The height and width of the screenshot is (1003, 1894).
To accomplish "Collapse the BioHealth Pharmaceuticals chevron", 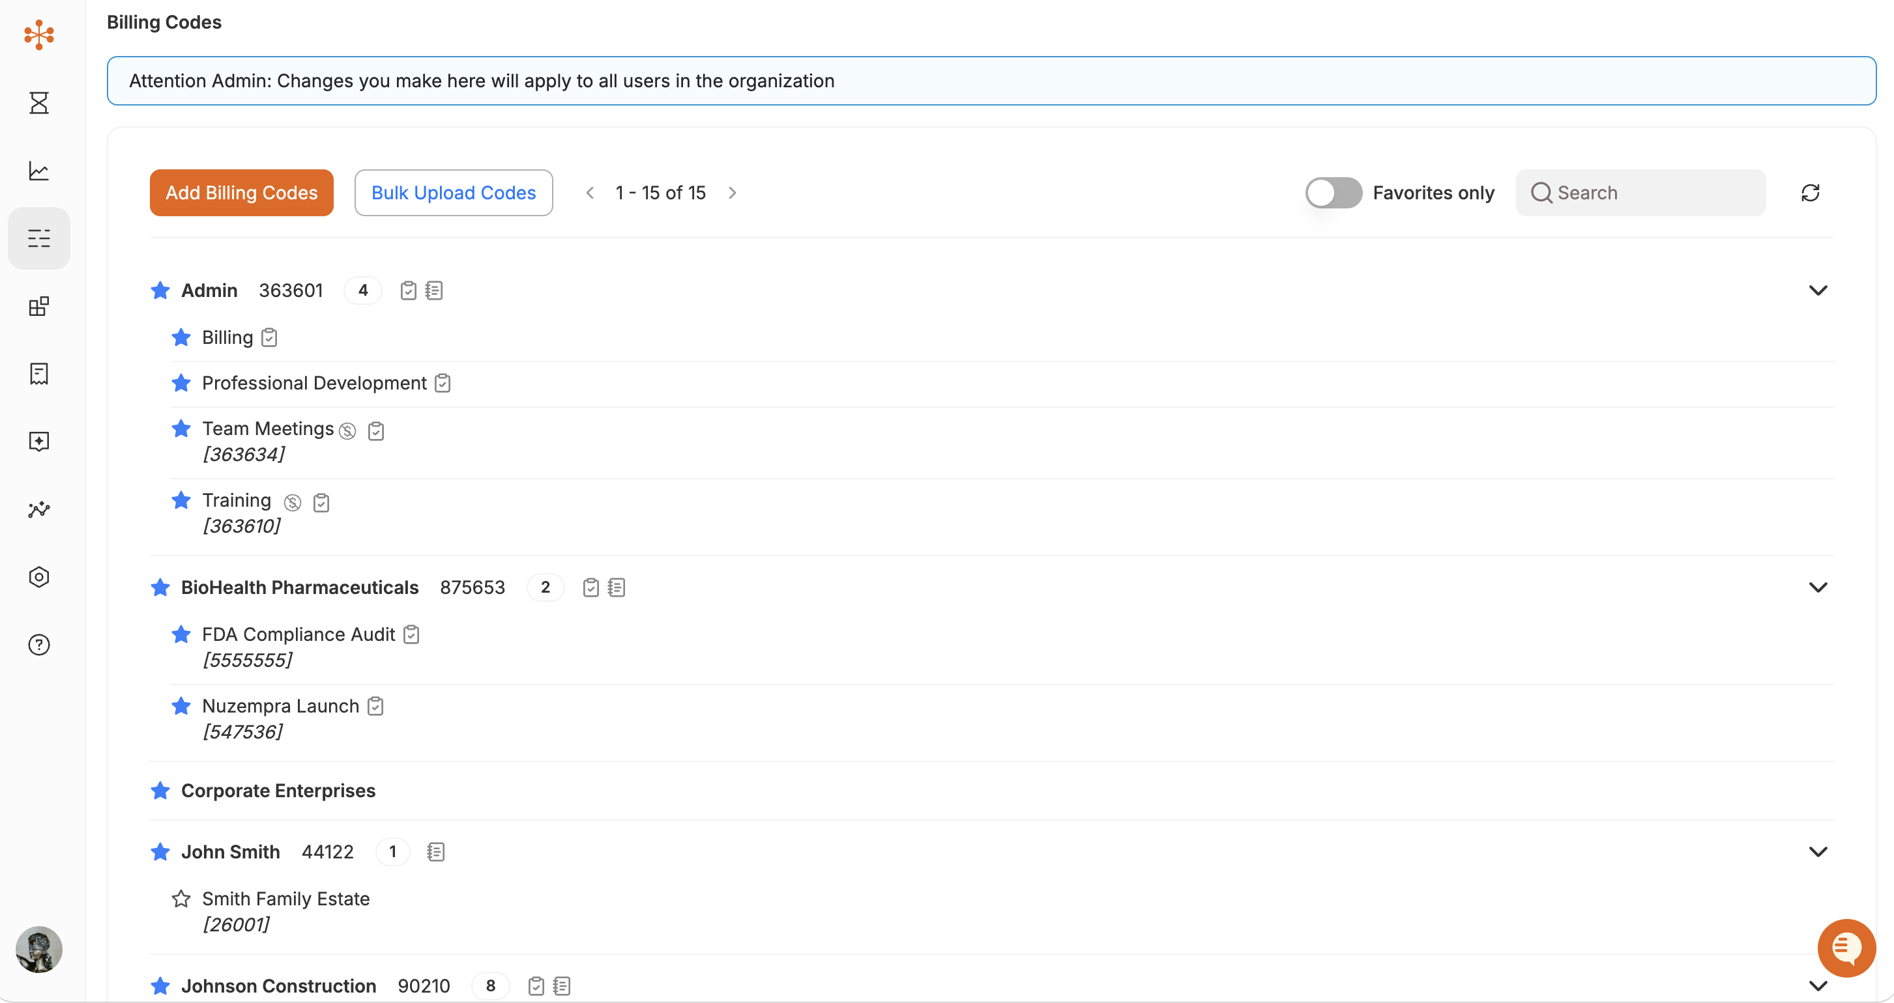I will click(1818, 588).
